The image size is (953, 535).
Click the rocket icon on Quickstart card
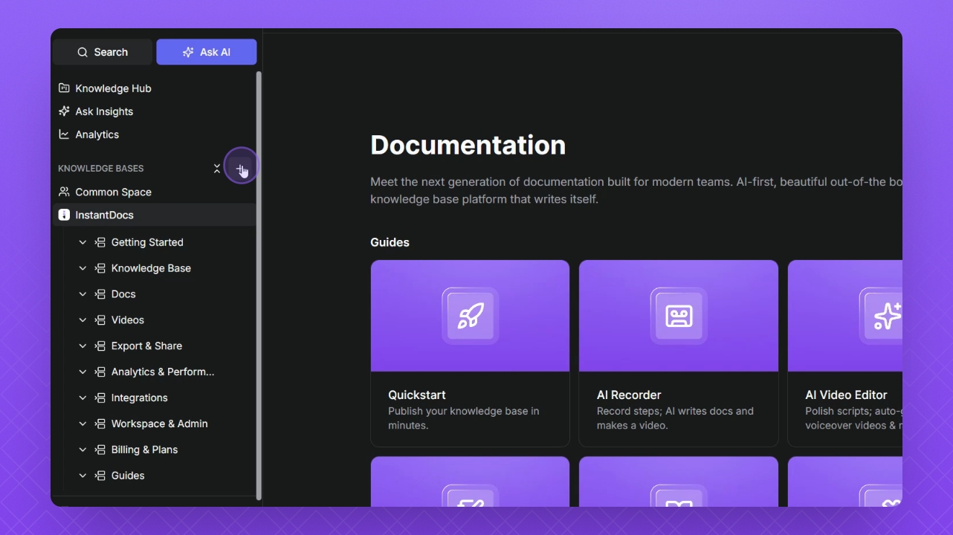click(470, 316)
